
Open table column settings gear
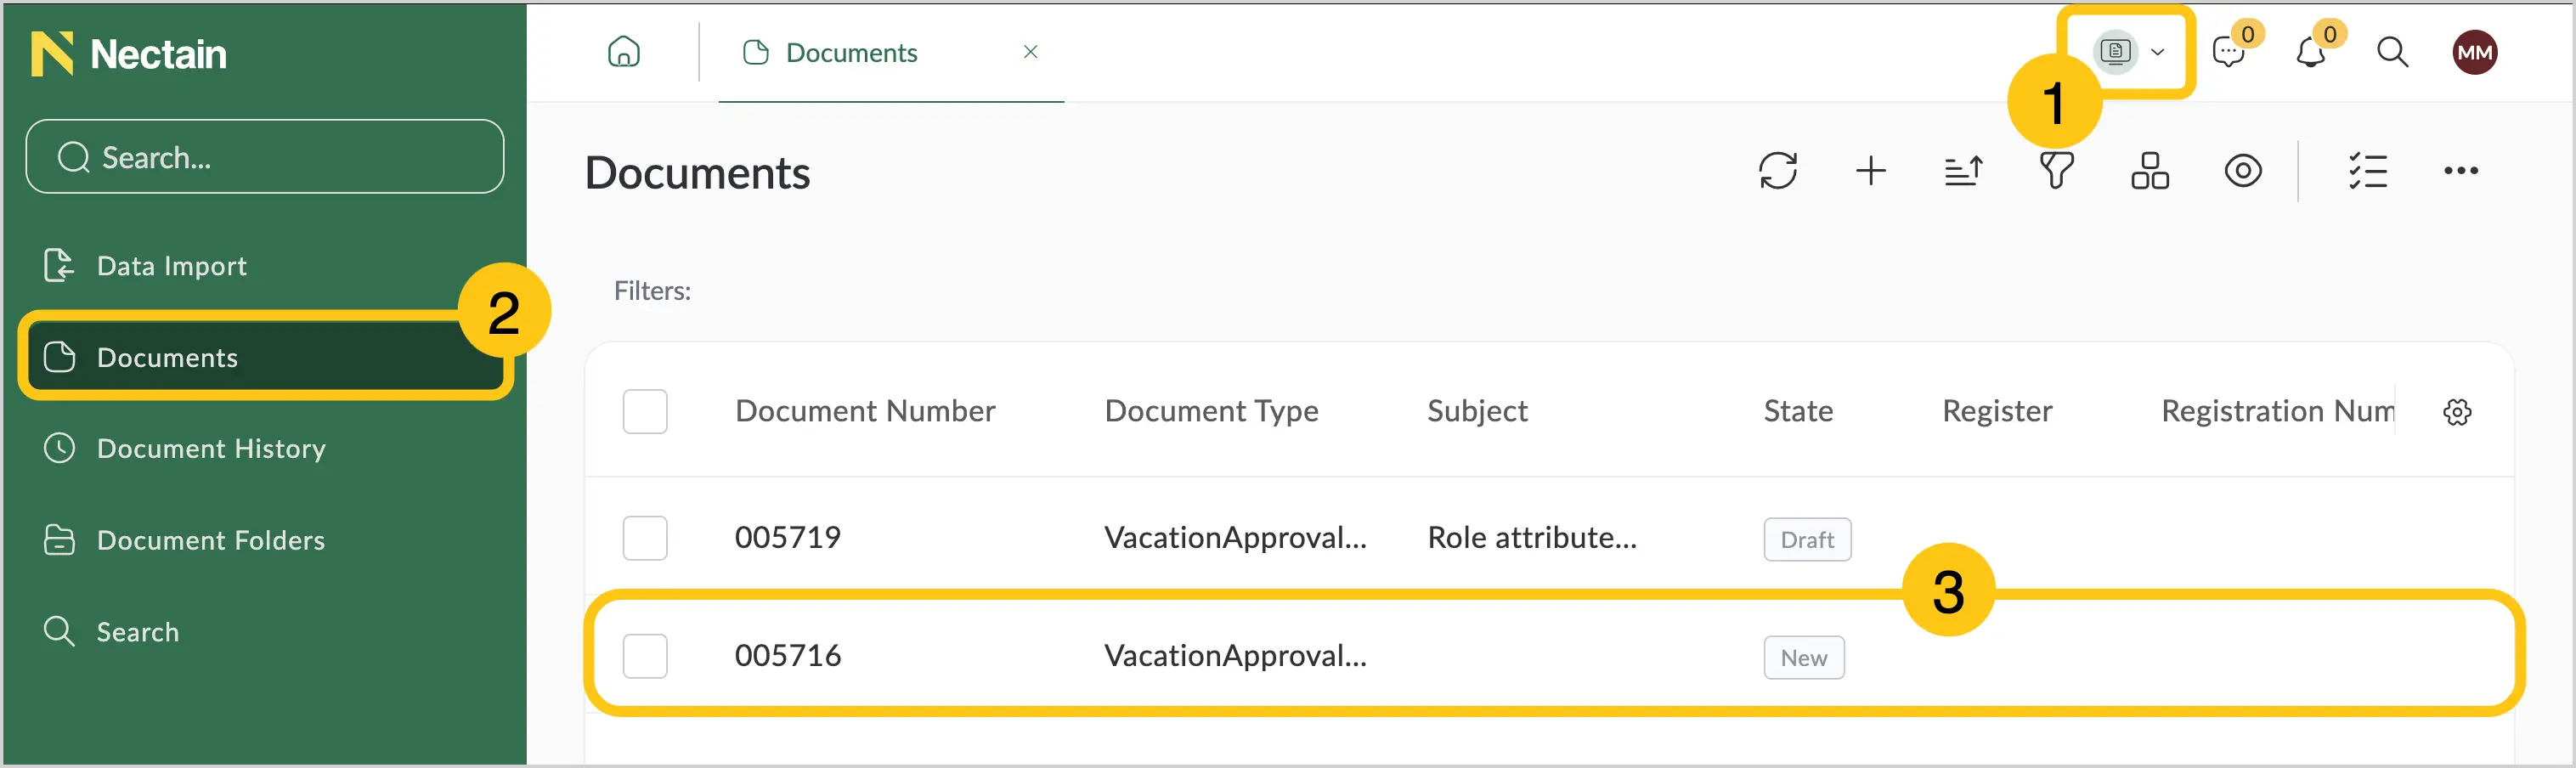pyautogui.click(x=2457, y=411)
